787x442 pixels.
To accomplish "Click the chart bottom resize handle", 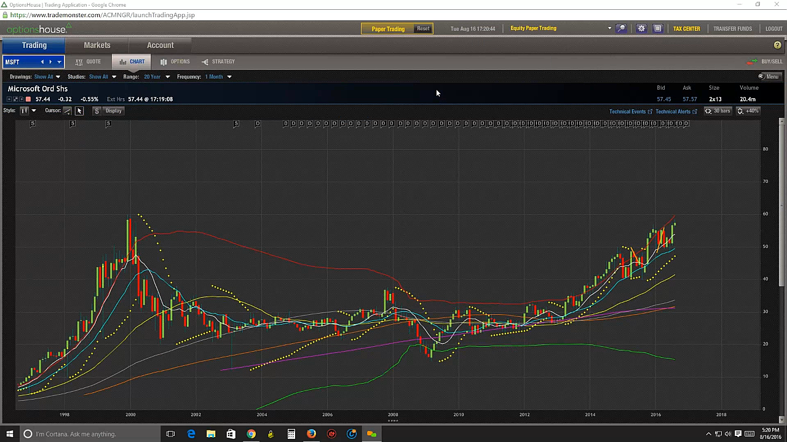I will tap(393, 421).
